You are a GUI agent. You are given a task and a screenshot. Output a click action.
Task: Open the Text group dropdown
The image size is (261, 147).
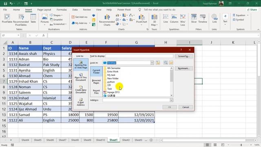pyautogui.click(x=225, y=20)
